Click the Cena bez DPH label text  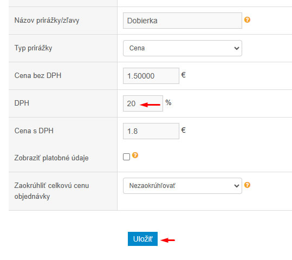click(38, 75)
